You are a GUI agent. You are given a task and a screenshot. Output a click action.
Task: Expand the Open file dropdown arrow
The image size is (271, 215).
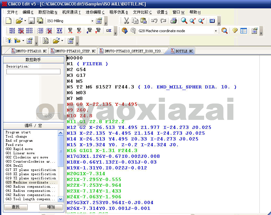coord(25,21)
